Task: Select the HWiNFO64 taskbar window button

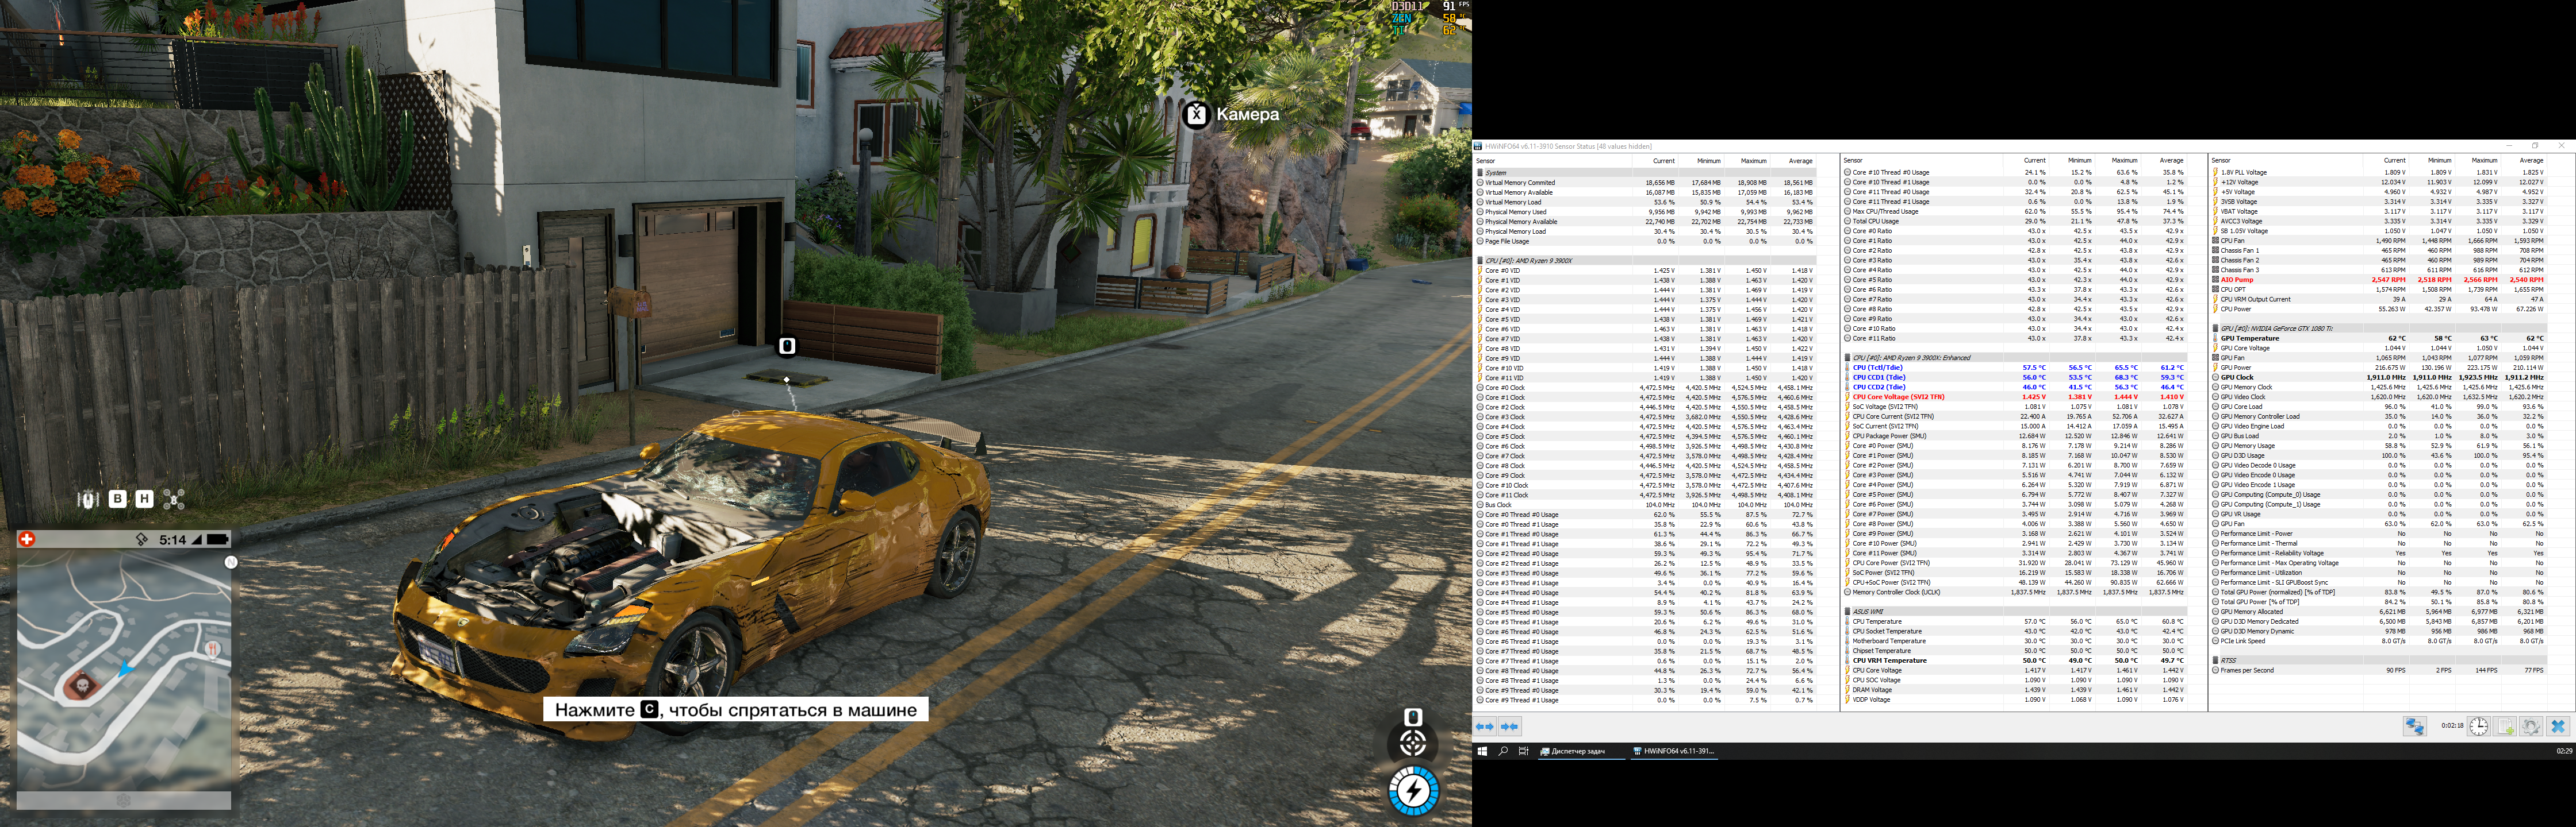Action: [1673, 751]
